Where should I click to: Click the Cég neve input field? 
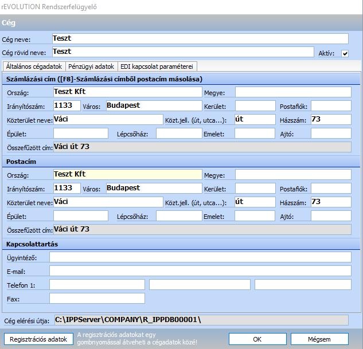[200, 38]
